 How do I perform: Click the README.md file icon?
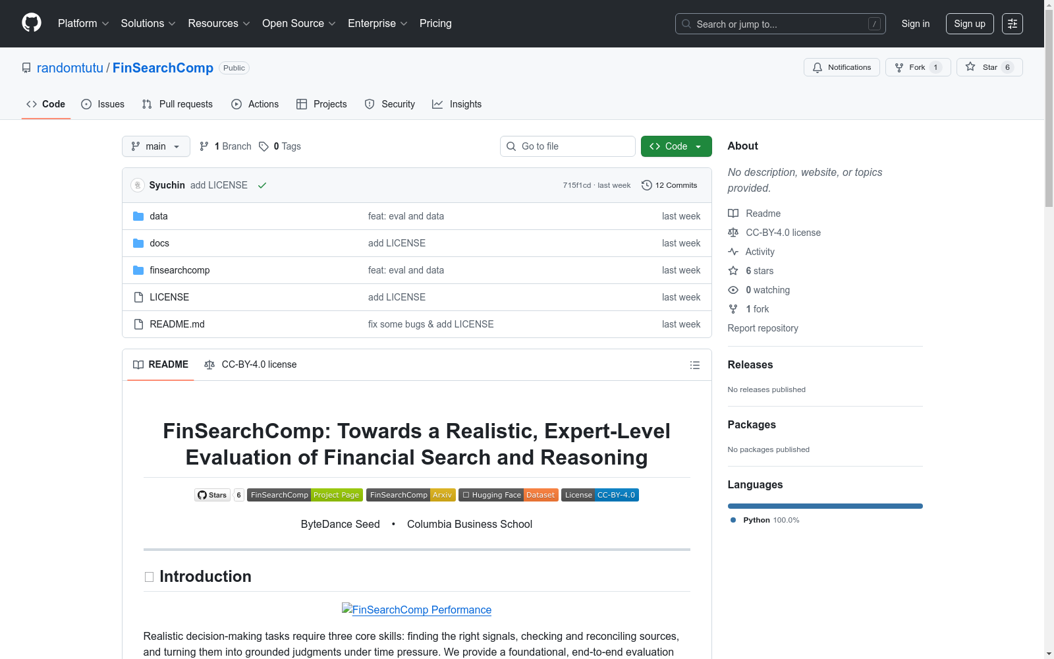click(x=138, y=324)
